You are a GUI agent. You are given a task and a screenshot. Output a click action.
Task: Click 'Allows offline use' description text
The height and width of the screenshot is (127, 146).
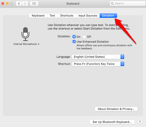(104, 47)
